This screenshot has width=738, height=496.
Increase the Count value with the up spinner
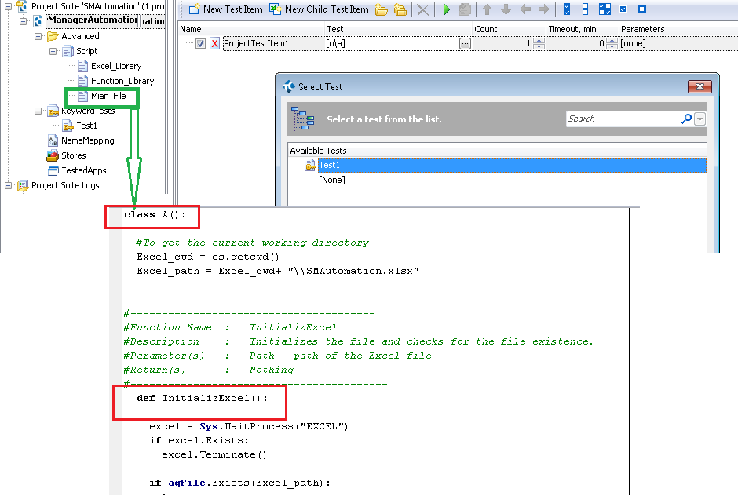(539, 41)
